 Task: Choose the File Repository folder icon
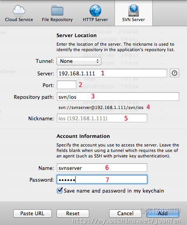point(57,10)
